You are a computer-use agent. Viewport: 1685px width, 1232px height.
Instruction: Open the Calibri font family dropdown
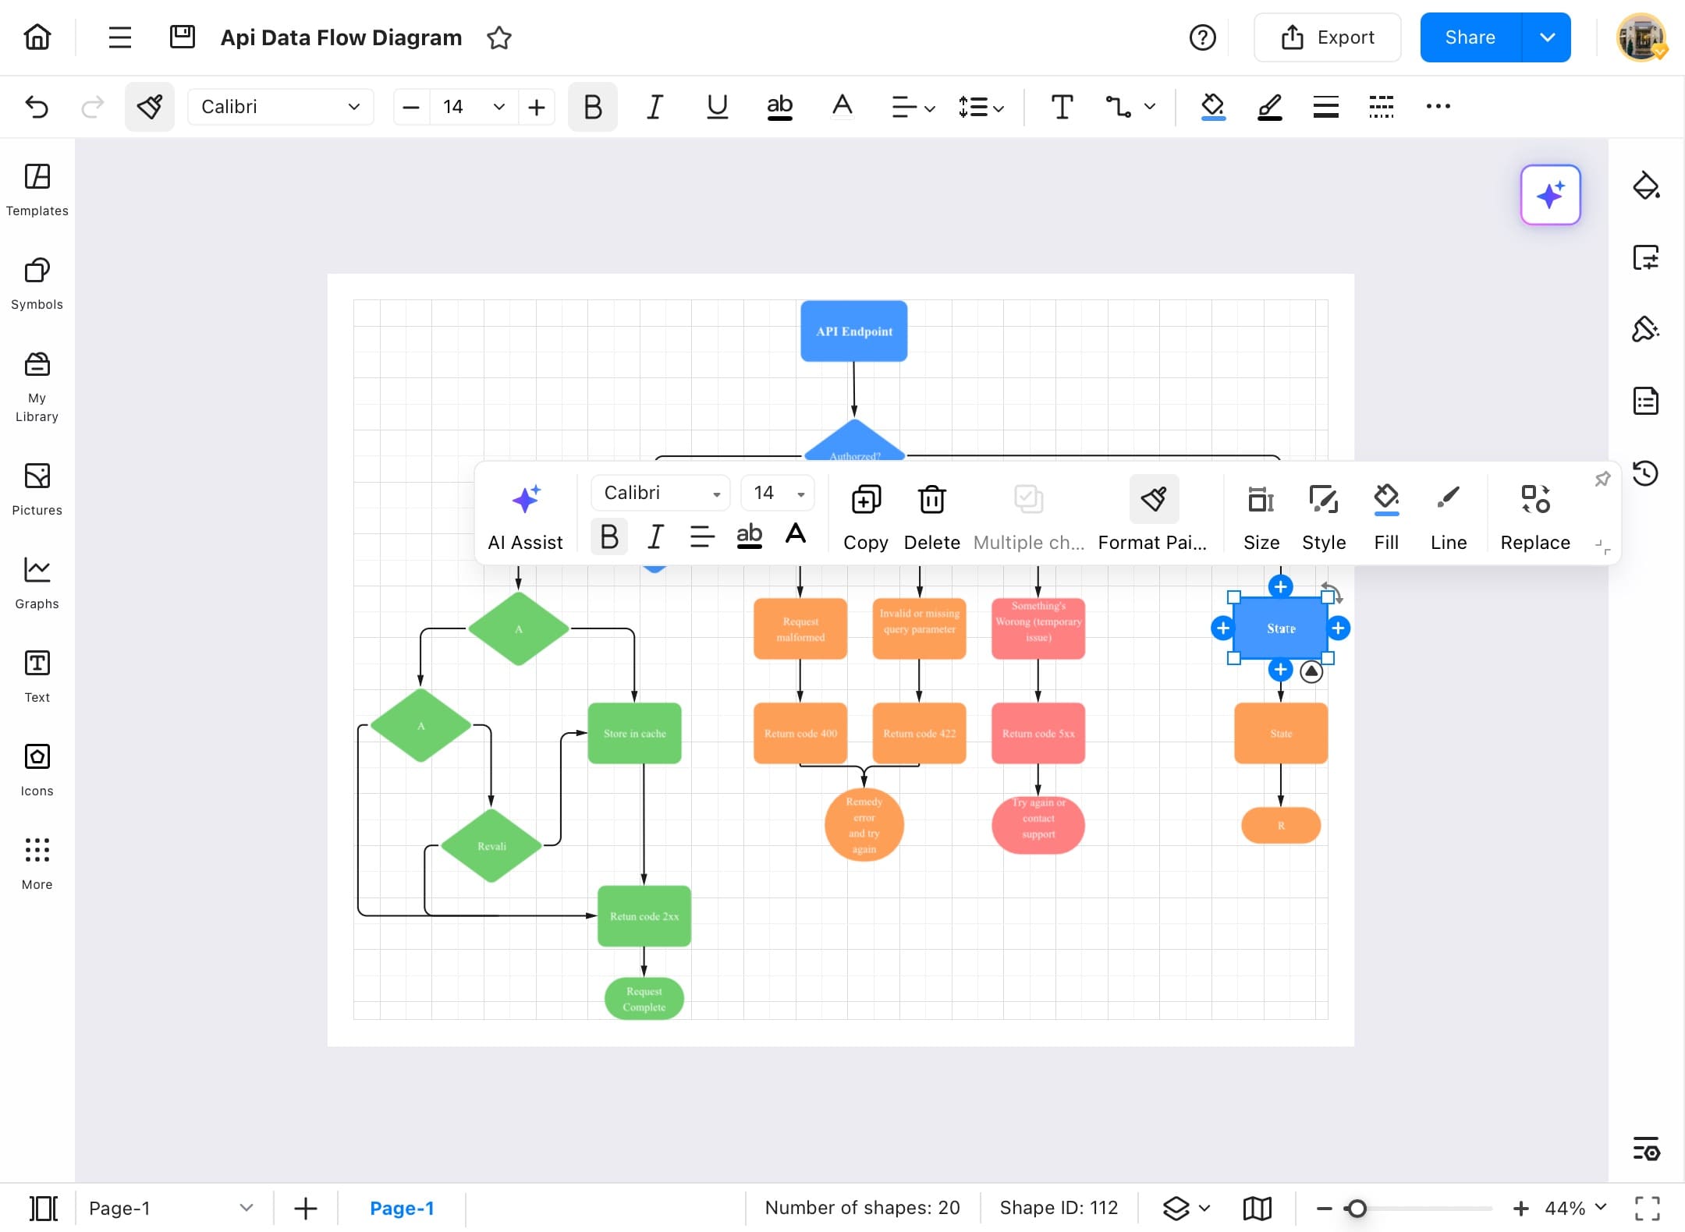[x=281, y=107]
